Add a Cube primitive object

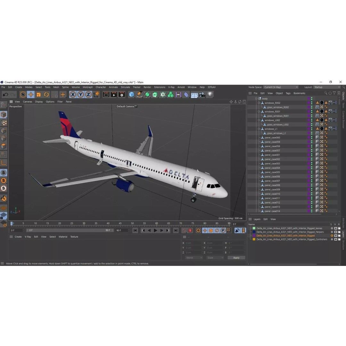pyautogui.click(x=132, y=95)
